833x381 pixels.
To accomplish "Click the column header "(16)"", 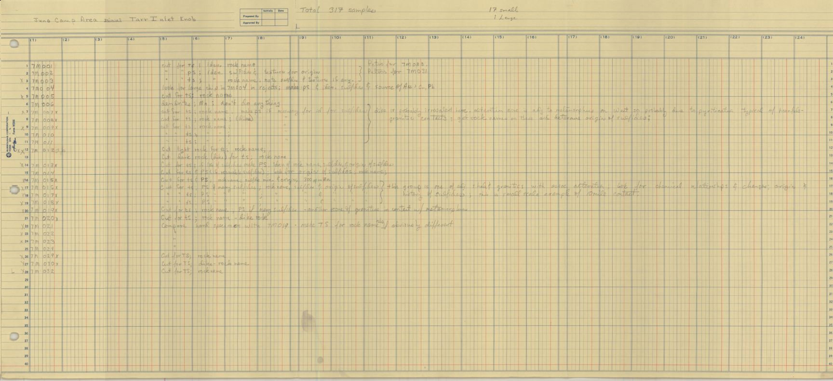I will pyautogui.click(x=531, y=38).
